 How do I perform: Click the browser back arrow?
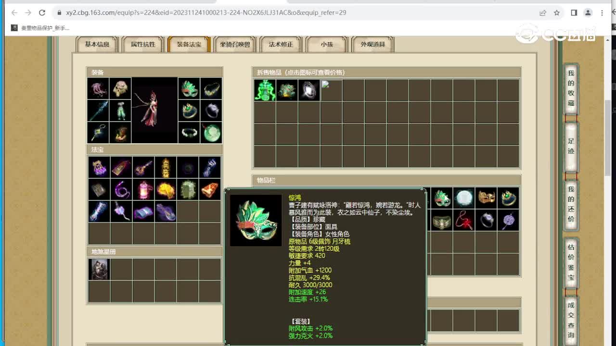14,12
